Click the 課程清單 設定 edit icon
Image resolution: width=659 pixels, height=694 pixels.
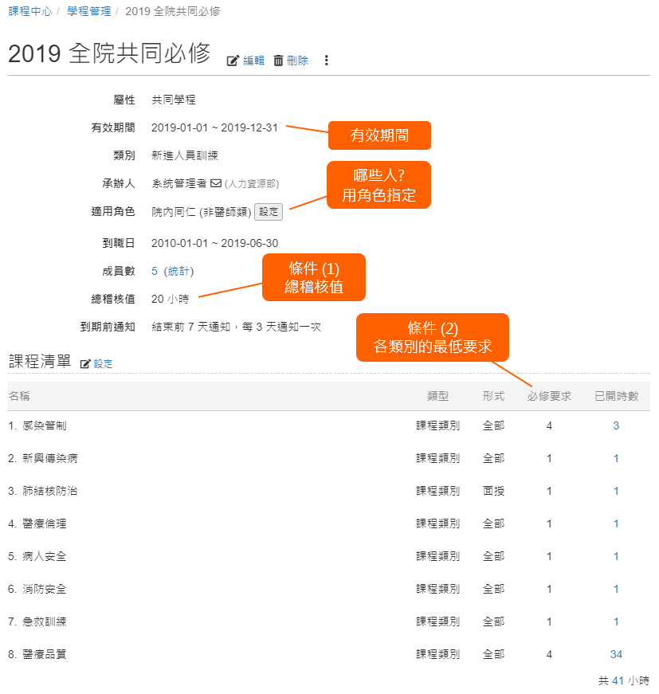[x=86, y=363]
